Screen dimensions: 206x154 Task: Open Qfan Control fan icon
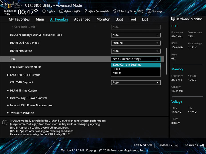[x=87, y=11]
